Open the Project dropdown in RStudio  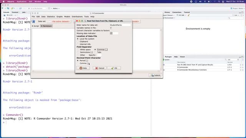[238, 8]
